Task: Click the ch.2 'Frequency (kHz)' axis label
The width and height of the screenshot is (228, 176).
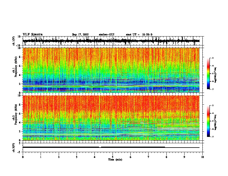Action: (x=16, y=114)
